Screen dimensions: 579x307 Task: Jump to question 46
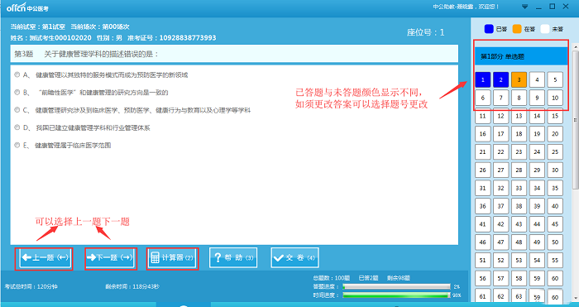coord(482,242)
